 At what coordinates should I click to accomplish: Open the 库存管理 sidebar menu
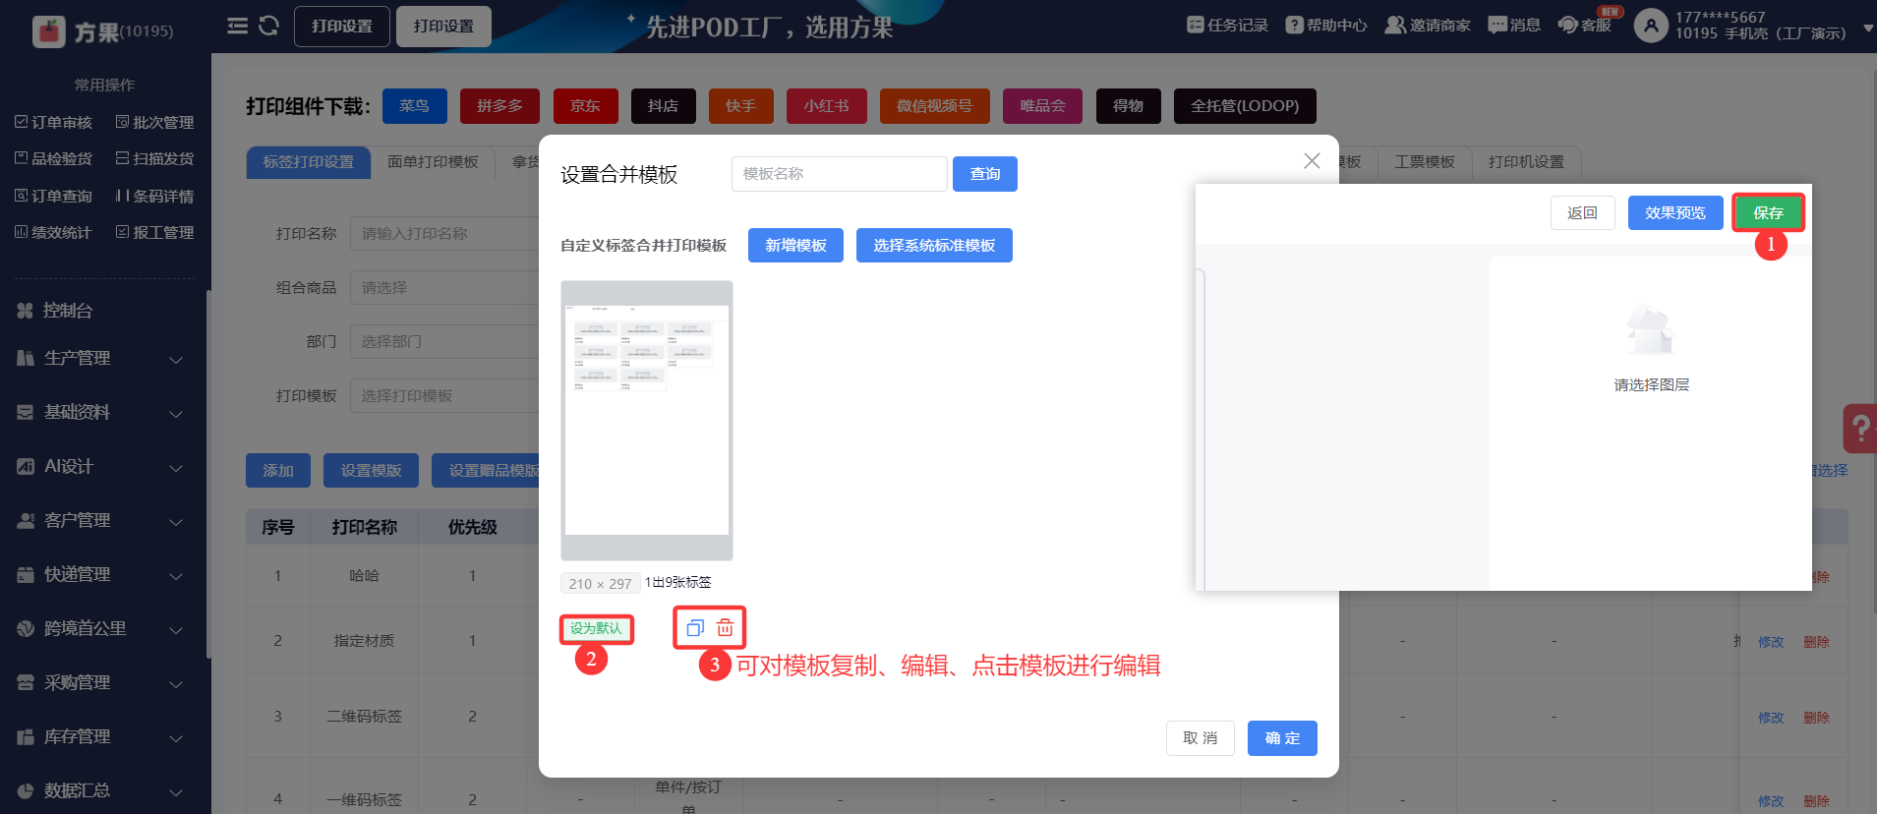[x=103, y=736]
